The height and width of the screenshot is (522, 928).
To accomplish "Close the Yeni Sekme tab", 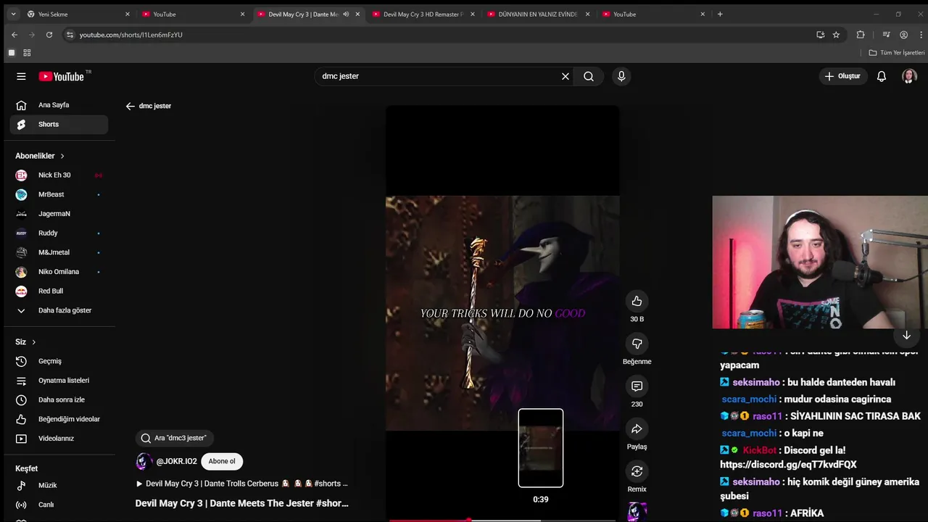I will pos(128,14).
